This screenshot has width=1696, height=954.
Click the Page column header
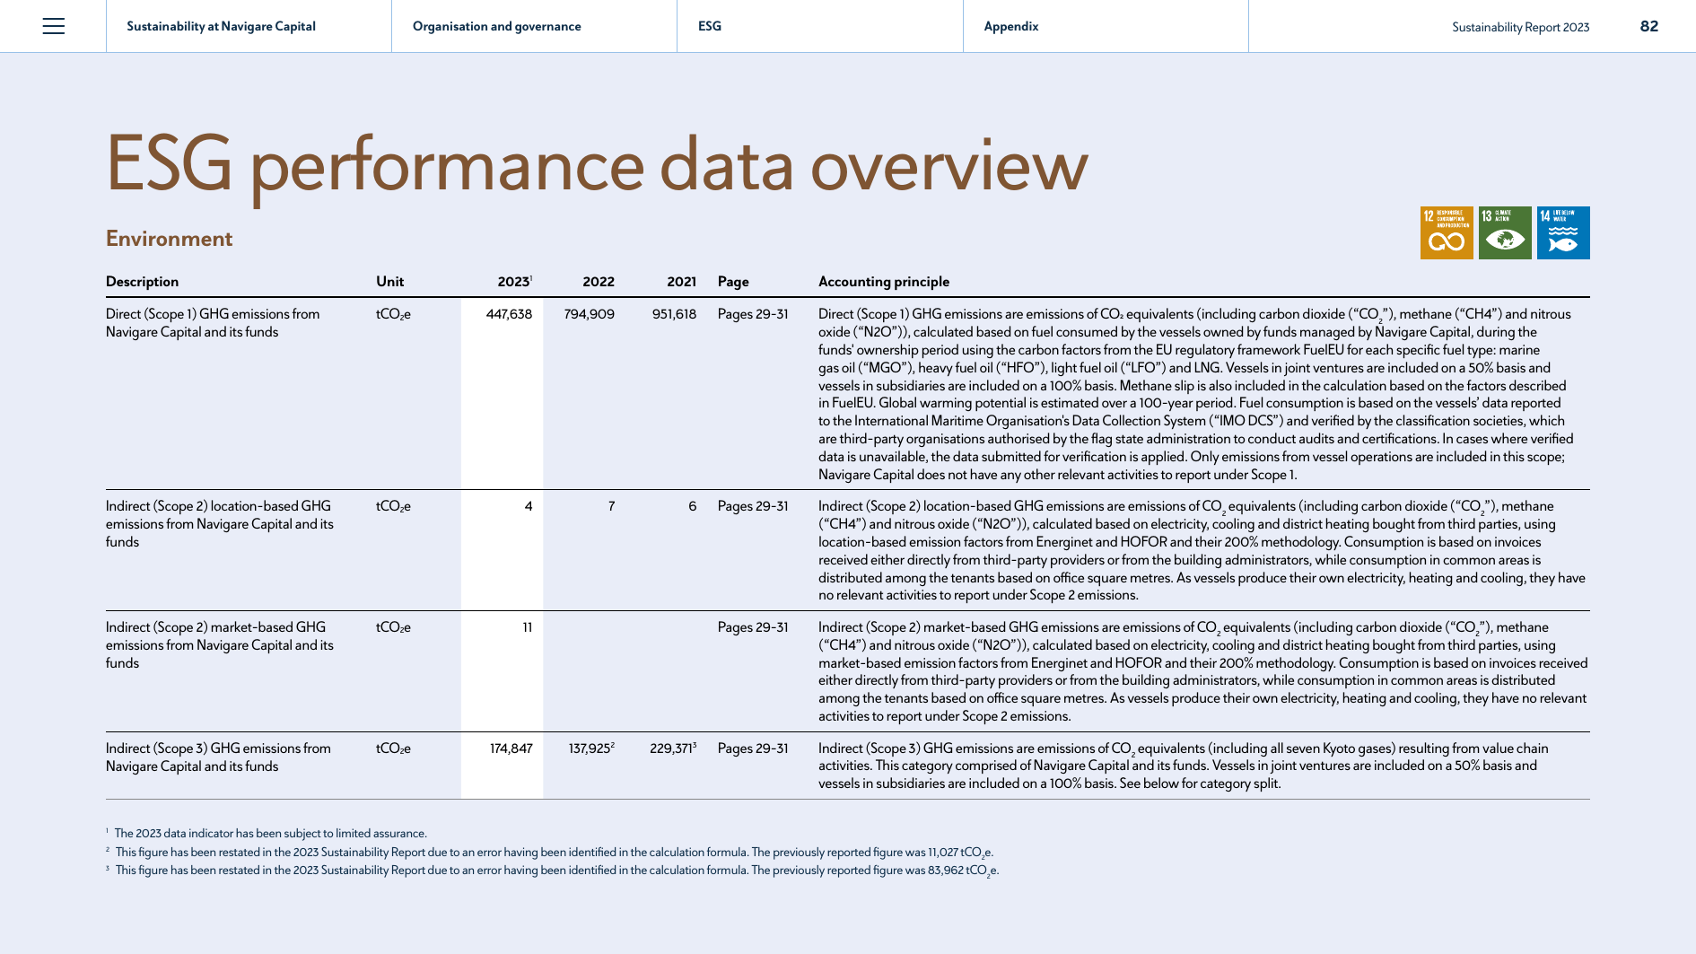(x=733, y=282)
